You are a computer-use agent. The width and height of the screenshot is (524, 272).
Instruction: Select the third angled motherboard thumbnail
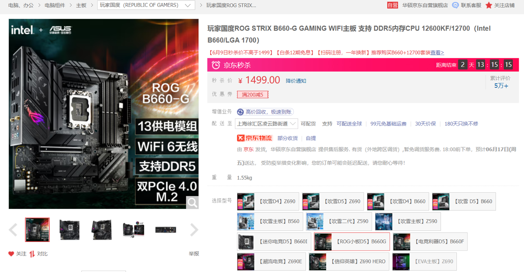(x=102, y=230)
